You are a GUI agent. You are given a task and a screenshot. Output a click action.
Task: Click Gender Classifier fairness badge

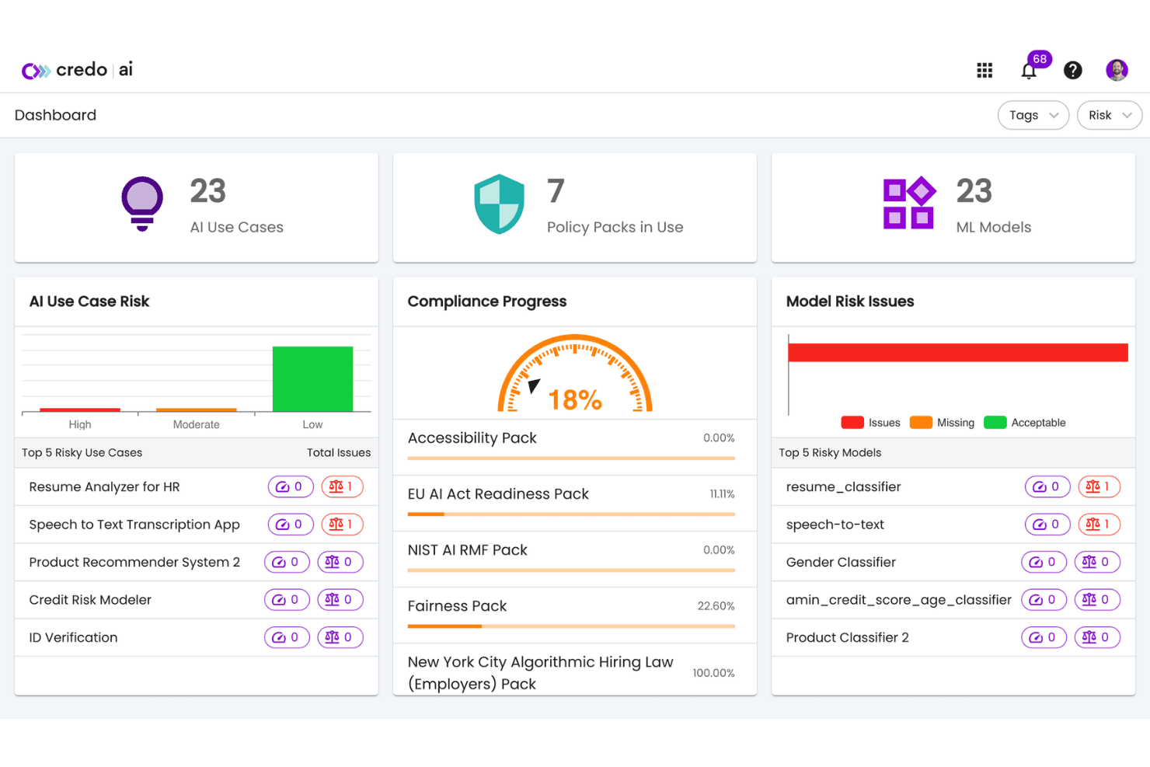tap(1097, 562)
